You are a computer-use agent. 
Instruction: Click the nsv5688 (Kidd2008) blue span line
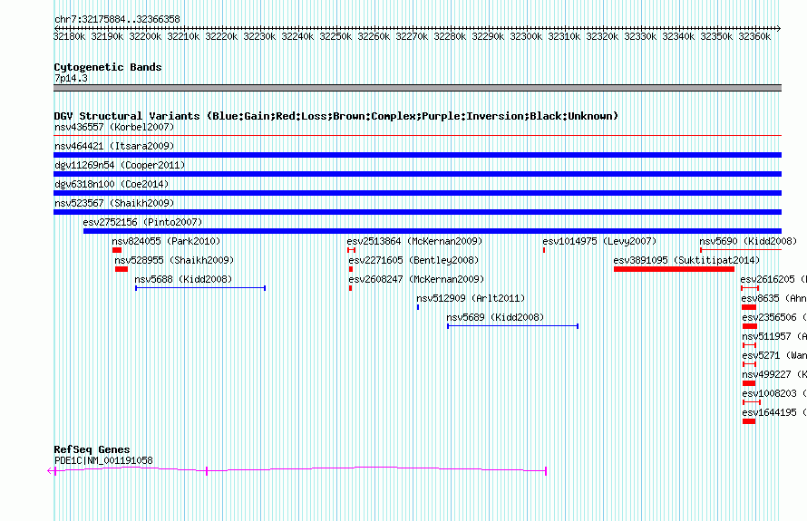tap(200, 288)
